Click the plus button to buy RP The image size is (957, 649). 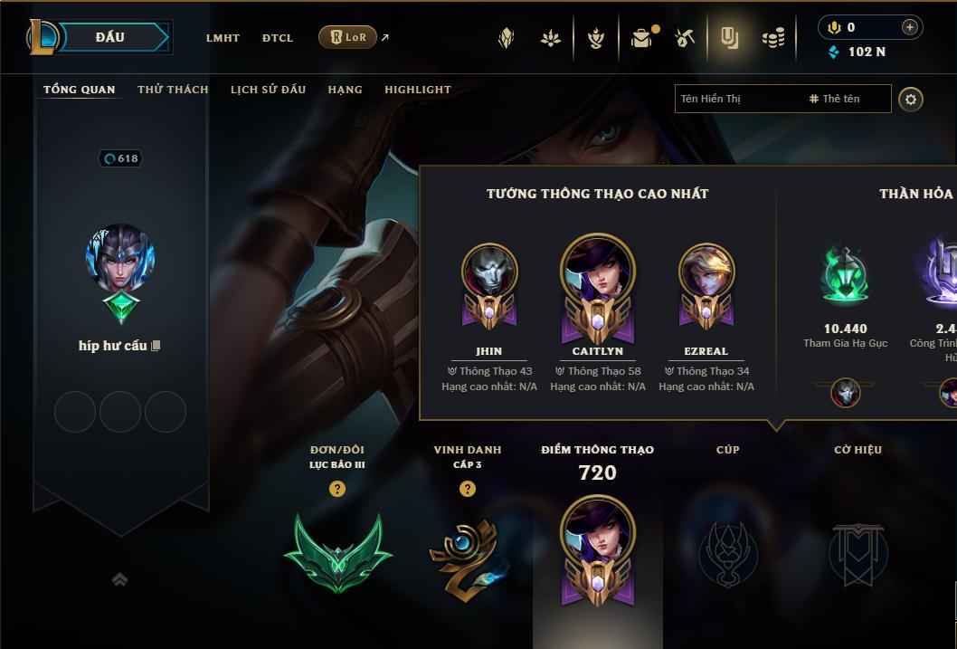pos(909,27)
